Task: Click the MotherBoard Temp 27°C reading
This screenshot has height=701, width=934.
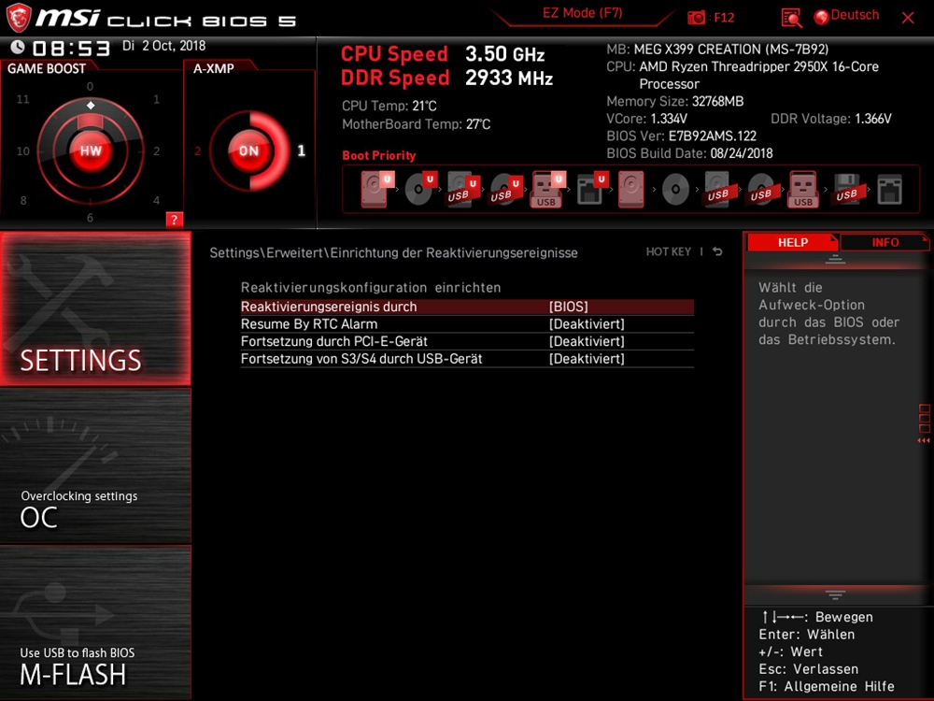Action: tap(417, 124)
